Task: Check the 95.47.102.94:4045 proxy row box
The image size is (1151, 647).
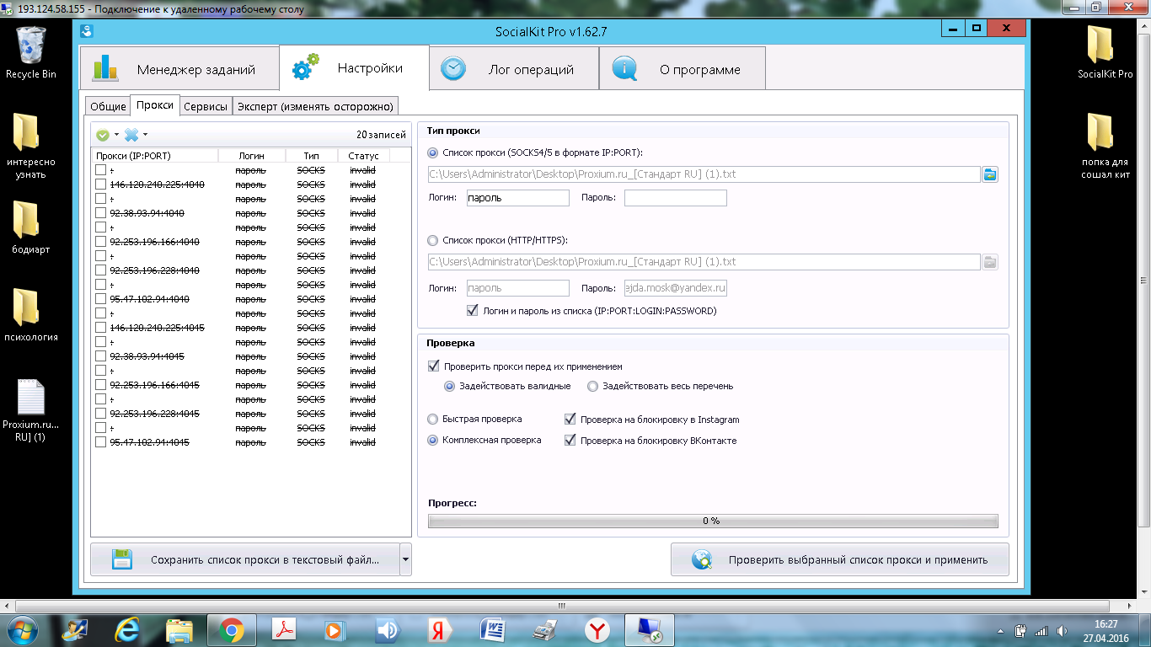Action: (100, 442)
